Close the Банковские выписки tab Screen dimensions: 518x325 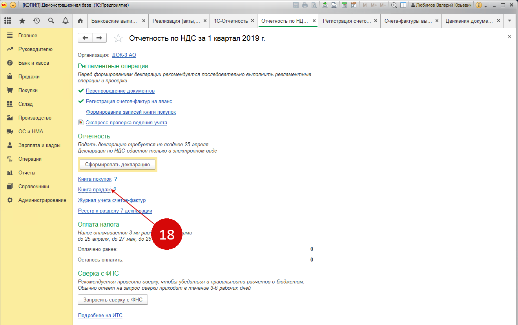(x=144, y=21)
